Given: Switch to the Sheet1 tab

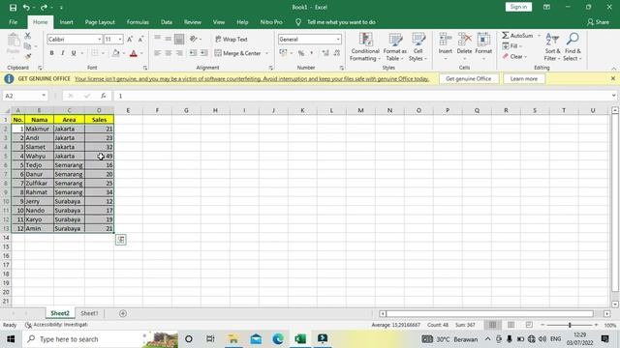Looking at the screenshot, I should pyautogui.click(x=89, y=313).
